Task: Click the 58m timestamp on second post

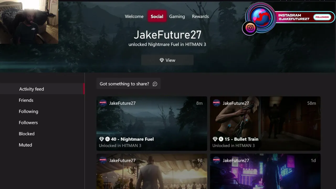Action: (312, 103)
